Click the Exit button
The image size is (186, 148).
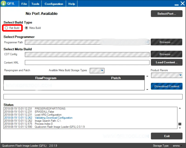point(167,136)
